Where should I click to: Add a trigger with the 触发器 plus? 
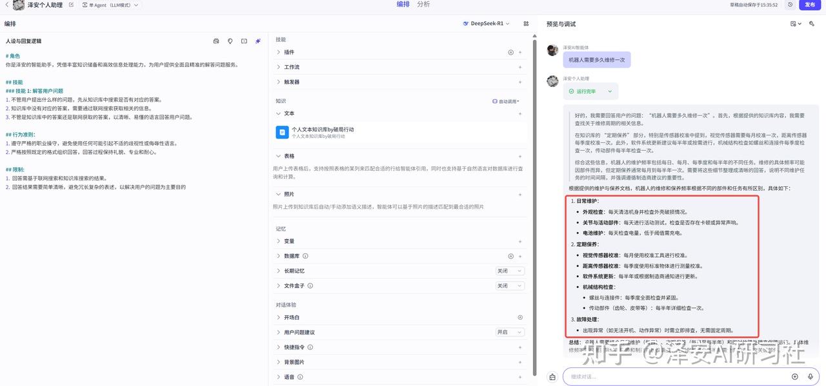pyautogui.click(x=520, y=82)
